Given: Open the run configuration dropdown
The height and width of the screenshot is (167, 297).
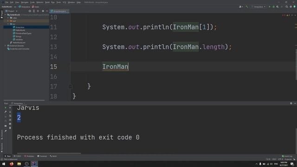Looking at the screenshot, I should click(258, 6).
